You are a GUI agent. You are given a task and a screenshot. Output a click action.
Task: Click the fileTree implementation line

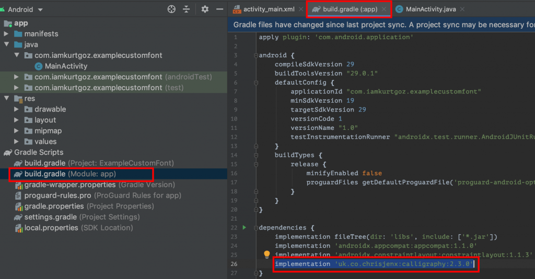click(x=386, y=237)
